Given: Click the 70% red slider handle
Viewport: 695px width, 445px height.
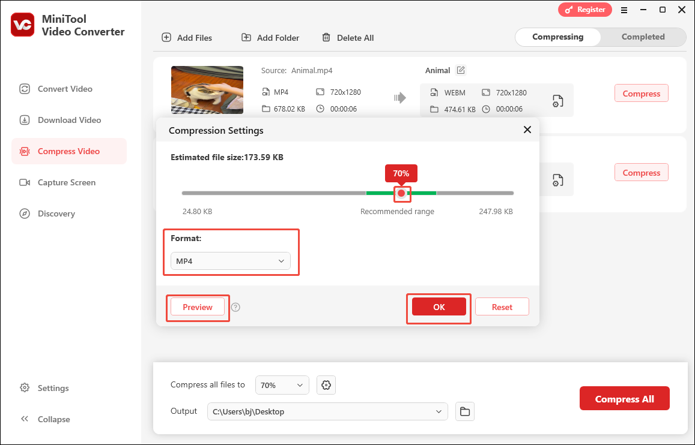Looking at the screenshot, I should [x=402, y=193].
